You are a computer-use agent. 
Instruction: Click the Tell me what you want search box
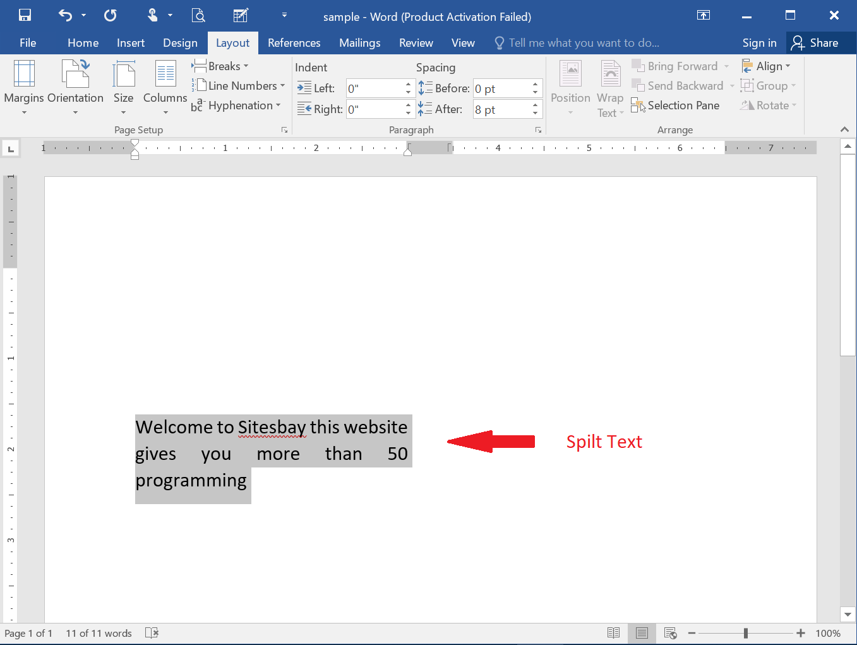pyautogui.click(x=577, y=43)
